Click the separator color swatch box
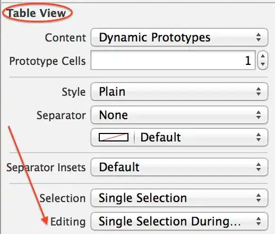 point(114,137)
